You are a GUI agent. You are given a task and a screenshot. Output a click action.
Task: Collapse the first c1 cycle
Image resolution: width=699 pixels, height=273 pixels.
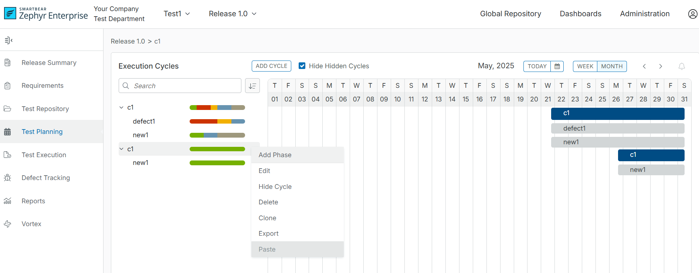(121, 107)
